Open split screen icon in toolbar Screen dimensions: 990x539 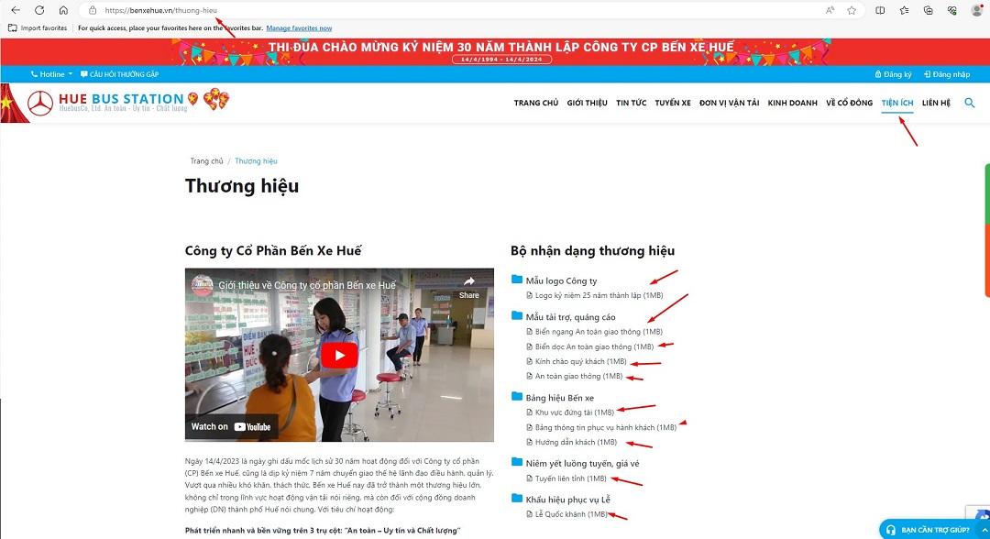880,10
